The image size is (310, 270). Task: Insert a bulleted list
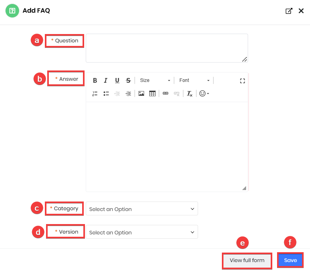[106, 93]
